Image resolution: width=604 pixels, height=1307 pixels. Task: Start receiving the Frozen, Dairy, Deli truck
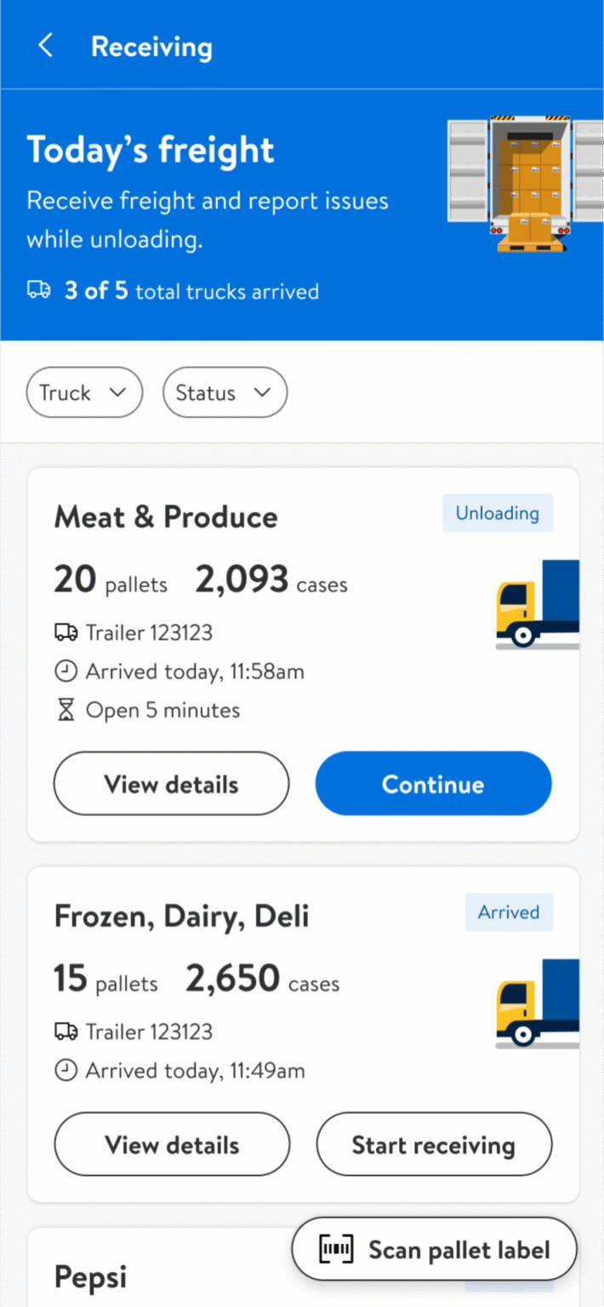pyautogui.click(x=434, y=1144)
